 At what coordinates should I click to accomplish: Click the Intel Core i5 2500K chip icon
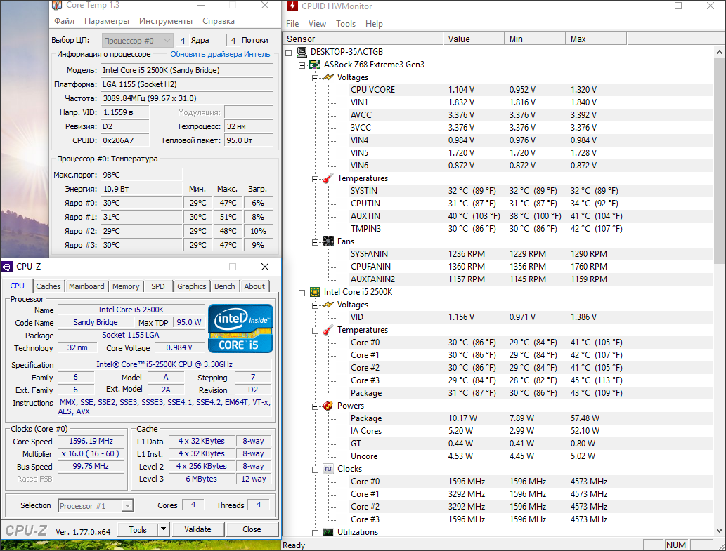coord(315,292)
